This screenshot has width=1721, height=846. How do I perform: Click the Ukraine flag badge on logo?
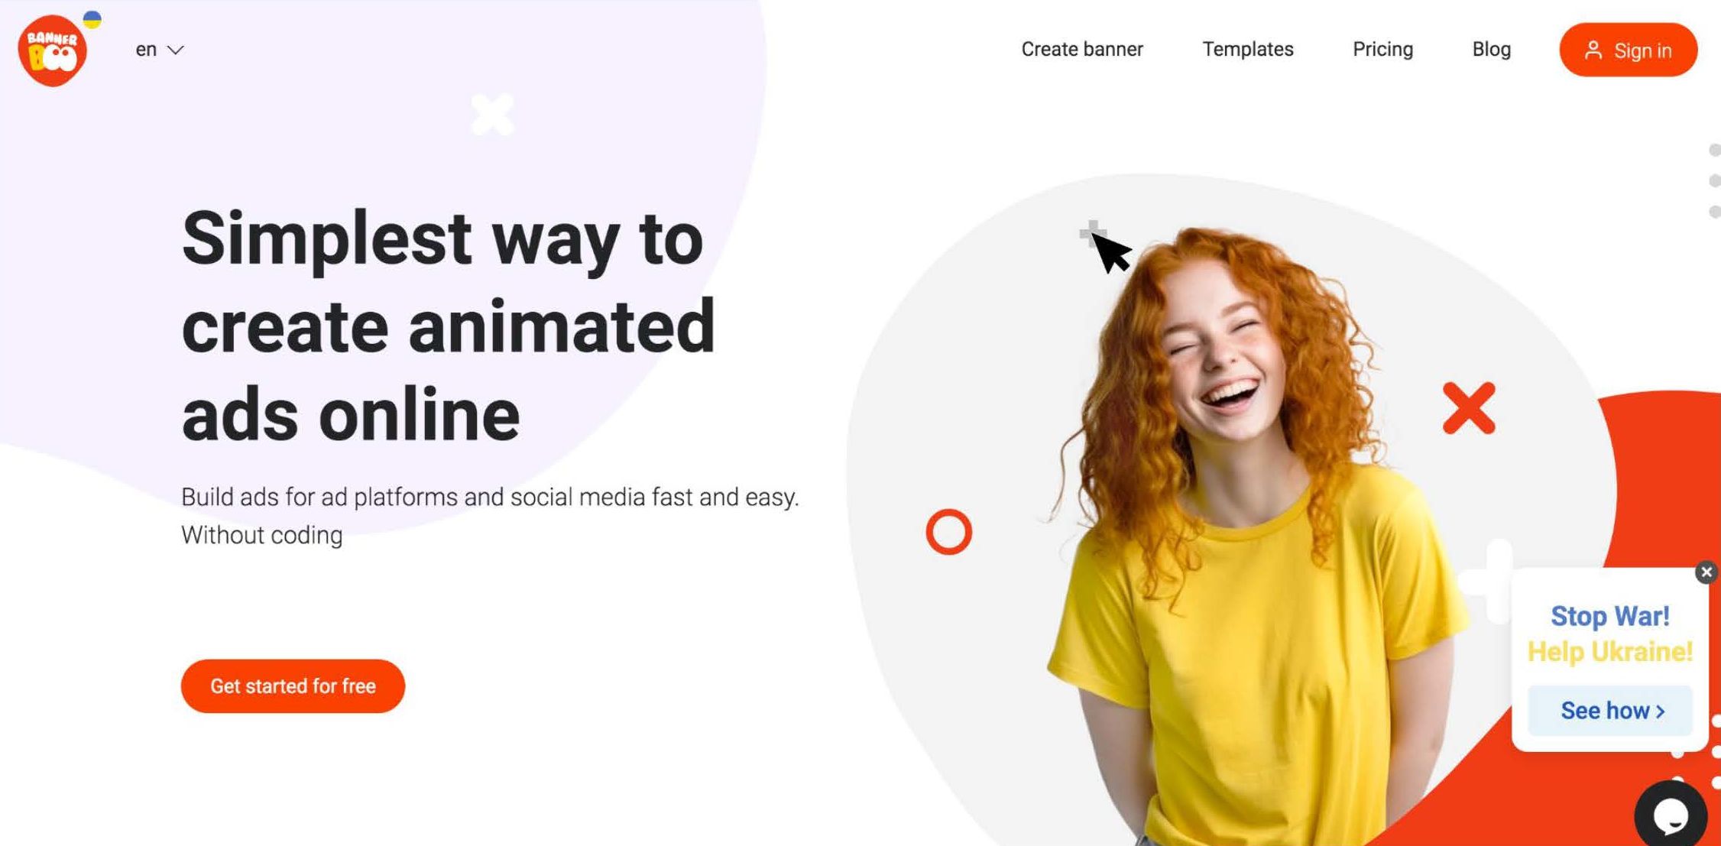coord(92,19)
